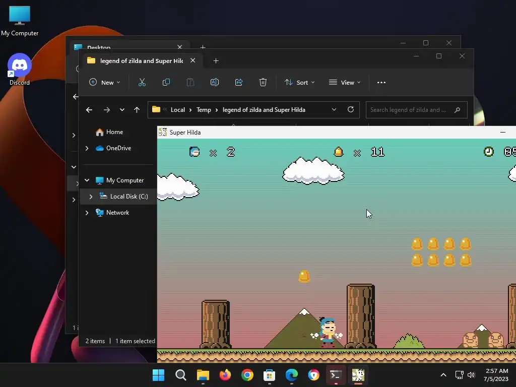The height and width of the screenshot is (387, 516).
Task: Open the Sort options dropdown
Action: click(299, 82)
